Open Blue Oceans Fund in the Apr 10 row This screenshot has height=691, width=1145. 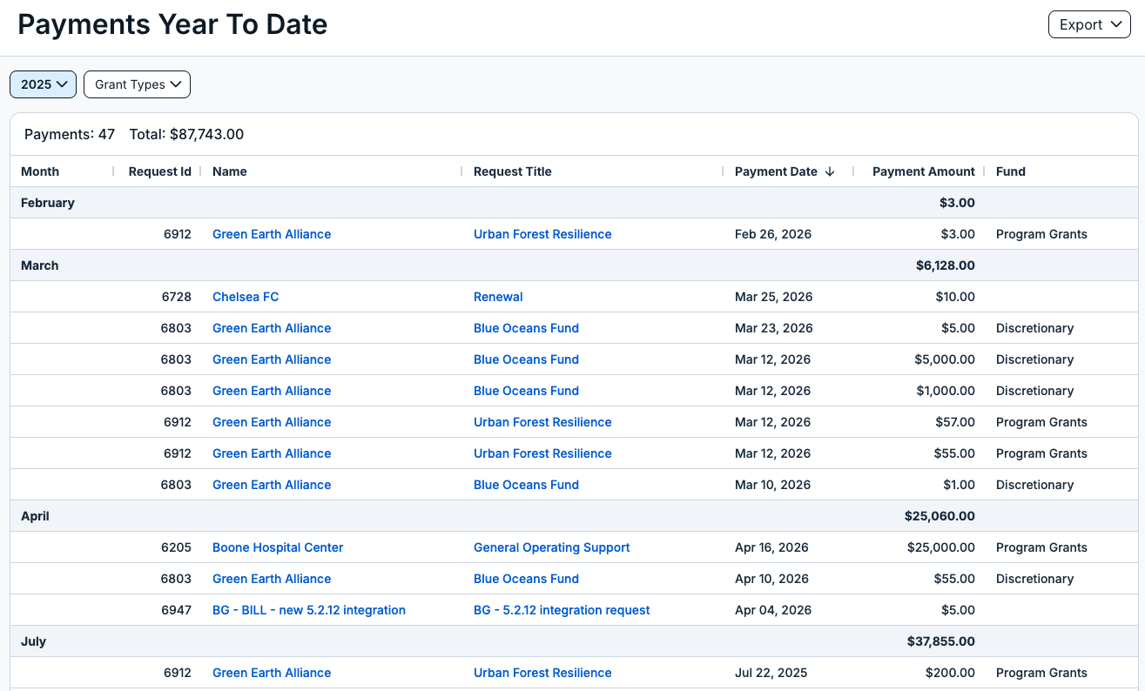(x=526, y=579)
